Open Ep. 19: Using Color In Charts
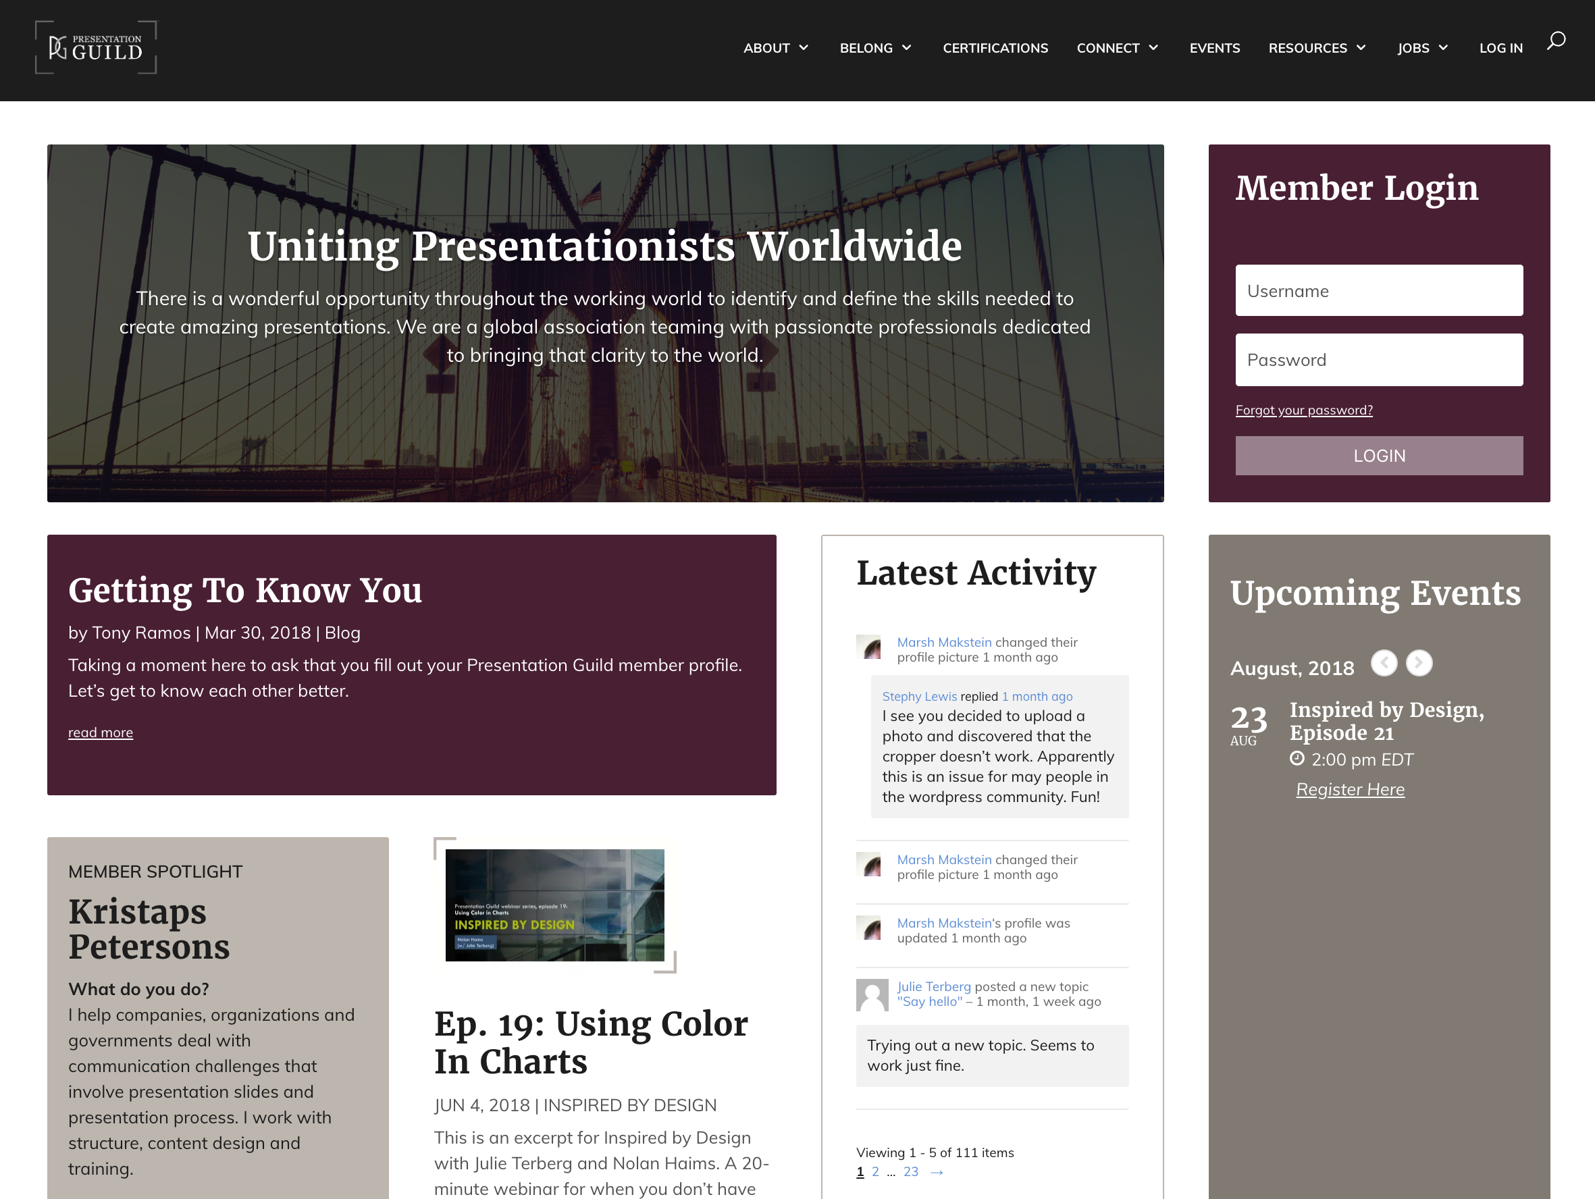The height and width of the screenshot is (1199, 1595). click(x=591, y=1042)
